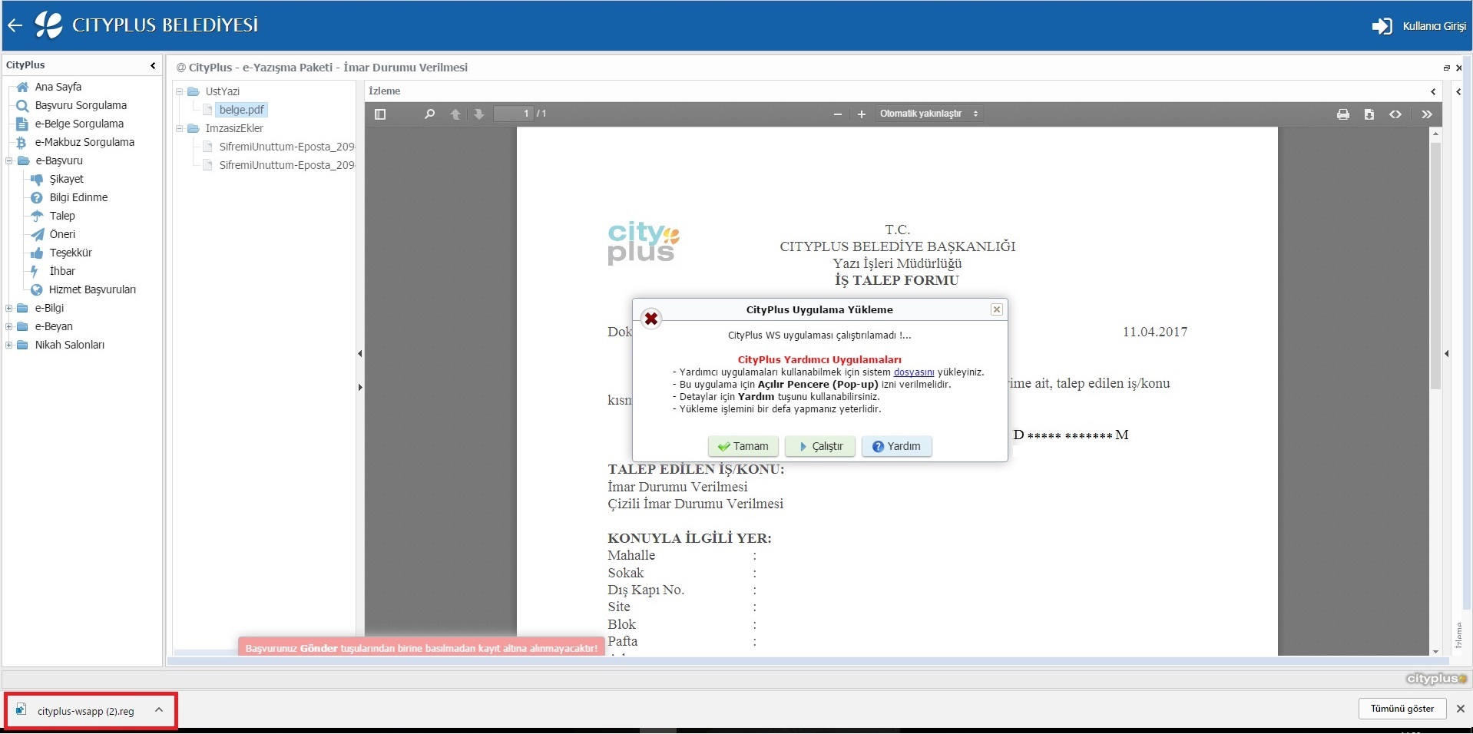
Task: Click the Teşekkür thumbs-up icon
Action: coord(36,253)
